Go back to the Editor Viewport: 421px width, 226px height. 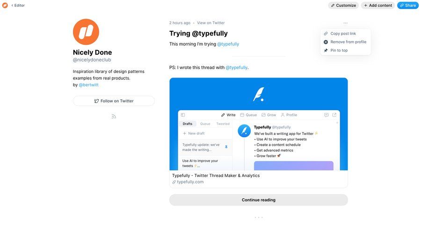(18, 6)
